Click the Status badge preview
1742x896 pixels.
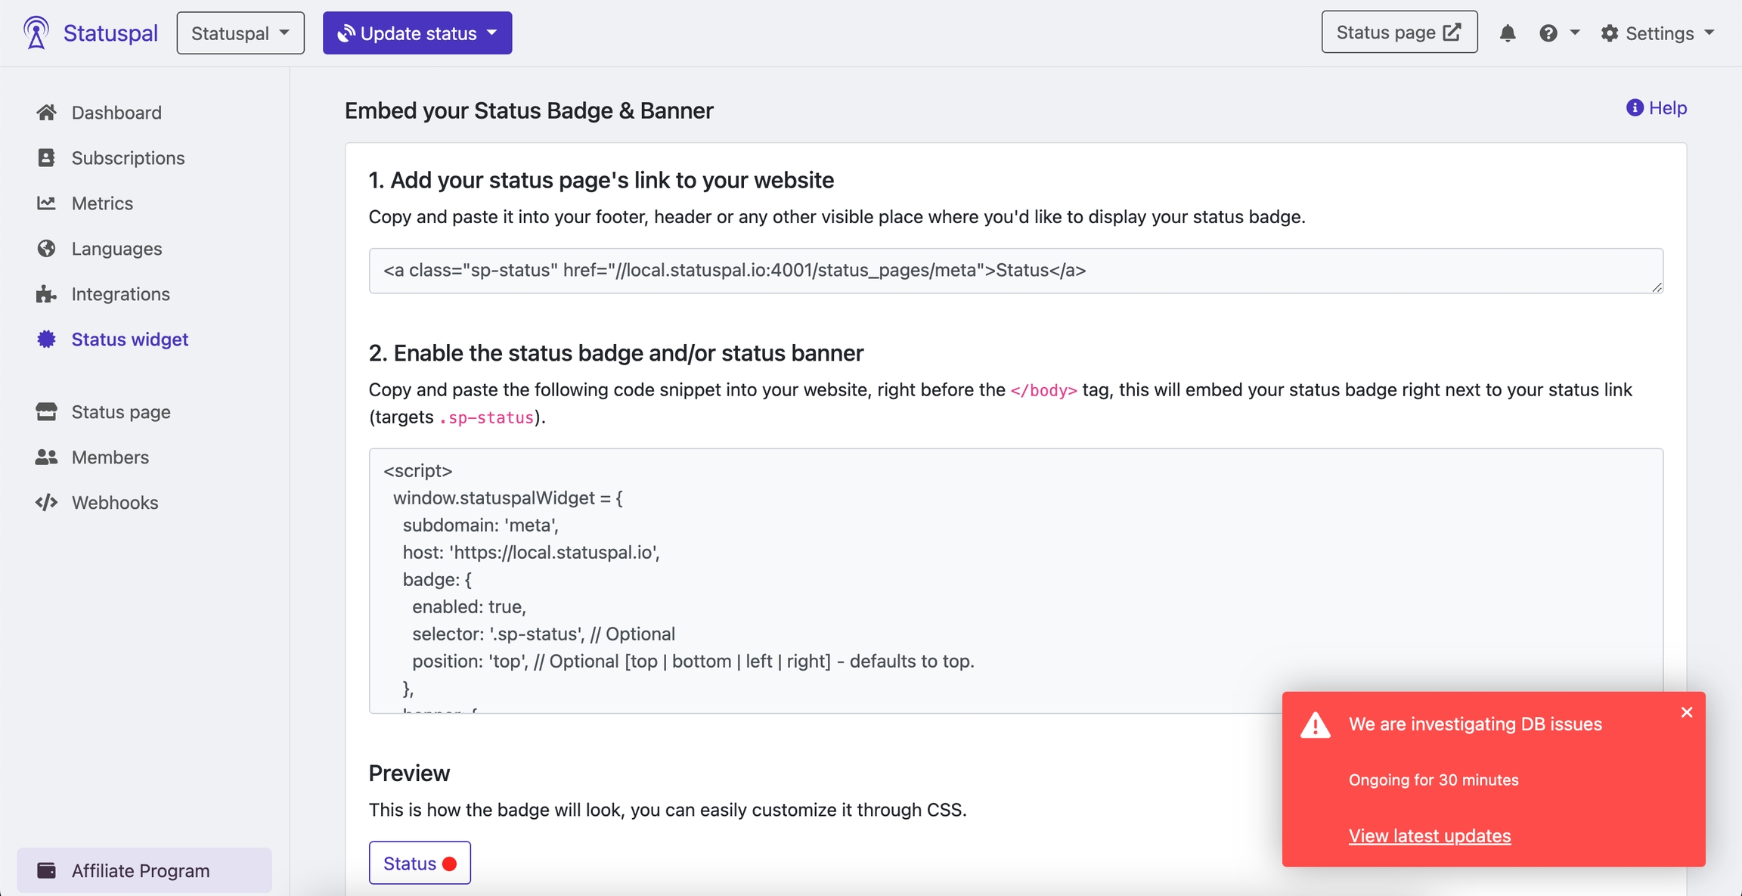(420, 863)
